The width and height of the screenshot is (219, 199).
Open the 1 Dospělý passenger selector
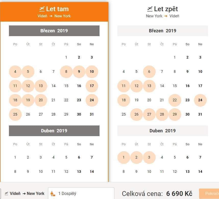pos(81,193)
